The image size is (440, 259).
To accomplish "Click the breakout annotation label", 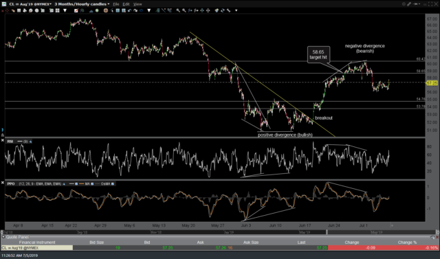I will point(324,117).
